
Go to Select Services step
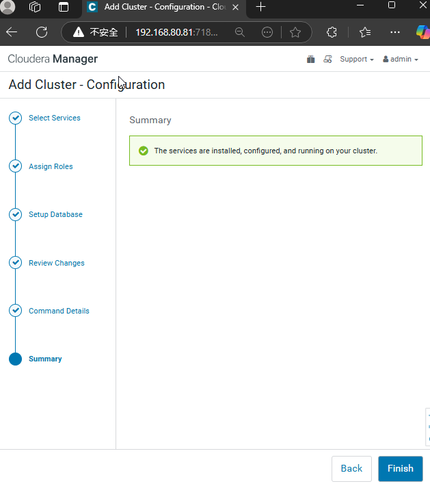tap(55, 118)
